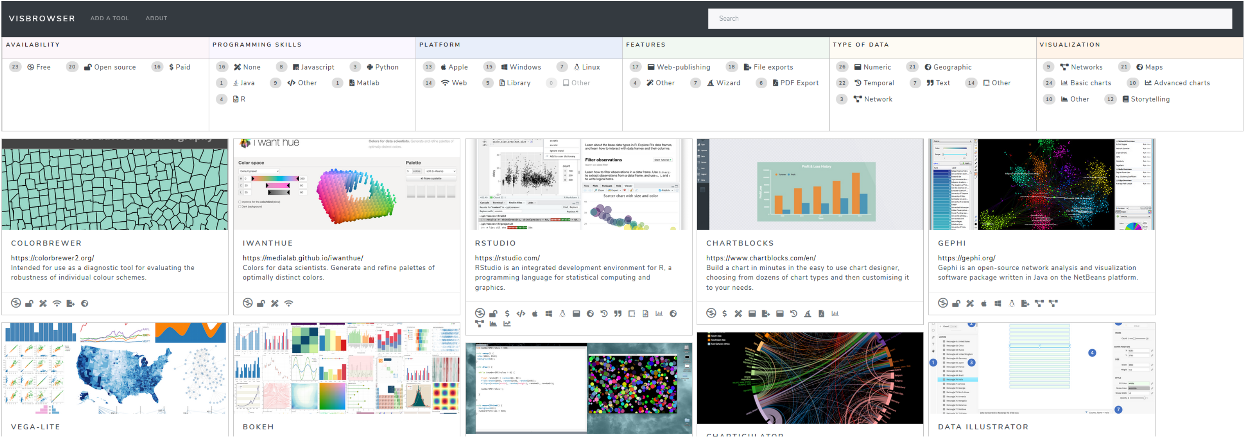1245x446 pixels.
Task: Click the Windows icon on the Gephi card
Action: click(998, 303)
